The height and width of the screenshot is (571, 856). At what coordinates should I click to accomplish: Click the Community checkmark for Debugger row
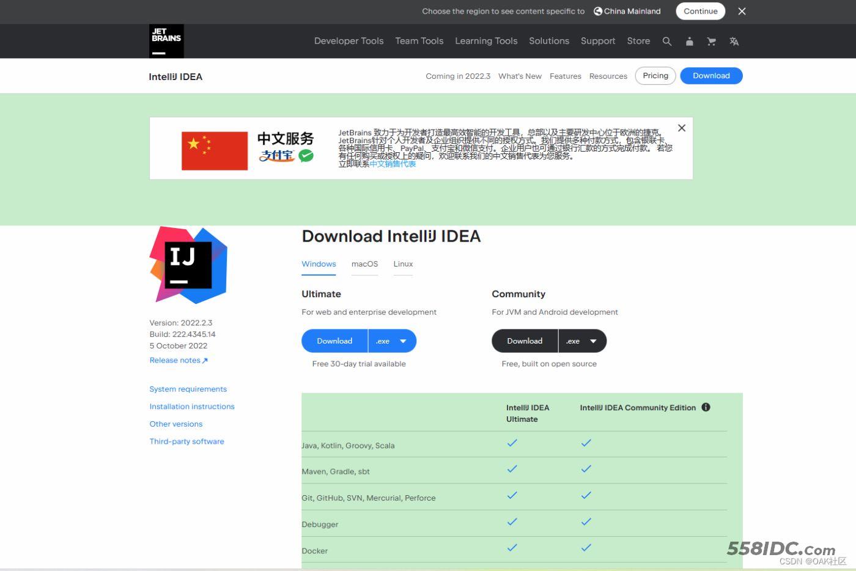click(x=586, y=521)
